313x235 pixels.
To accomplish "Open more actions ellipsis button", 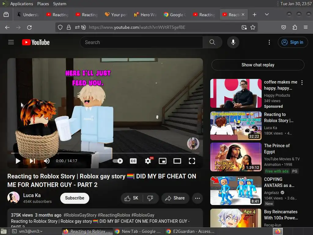I will (x=197, y=198).
